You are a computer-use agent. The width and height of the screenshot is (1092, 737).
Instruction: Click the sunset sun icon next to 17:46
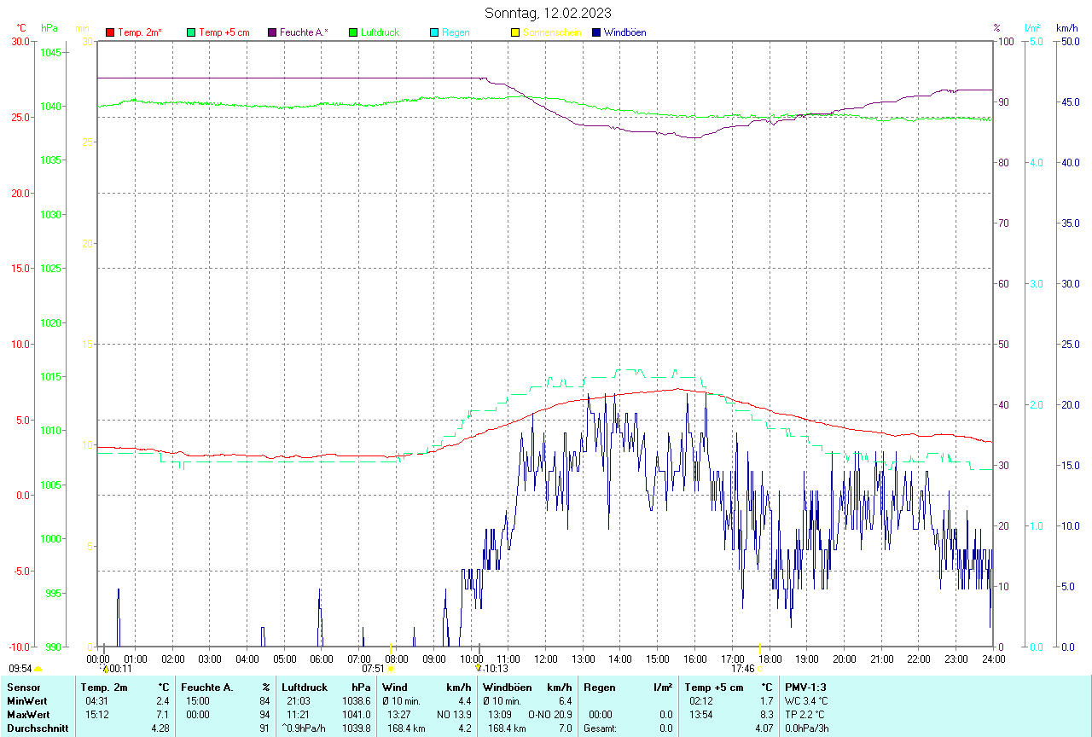pyautogui.click(x=759, y=669)
